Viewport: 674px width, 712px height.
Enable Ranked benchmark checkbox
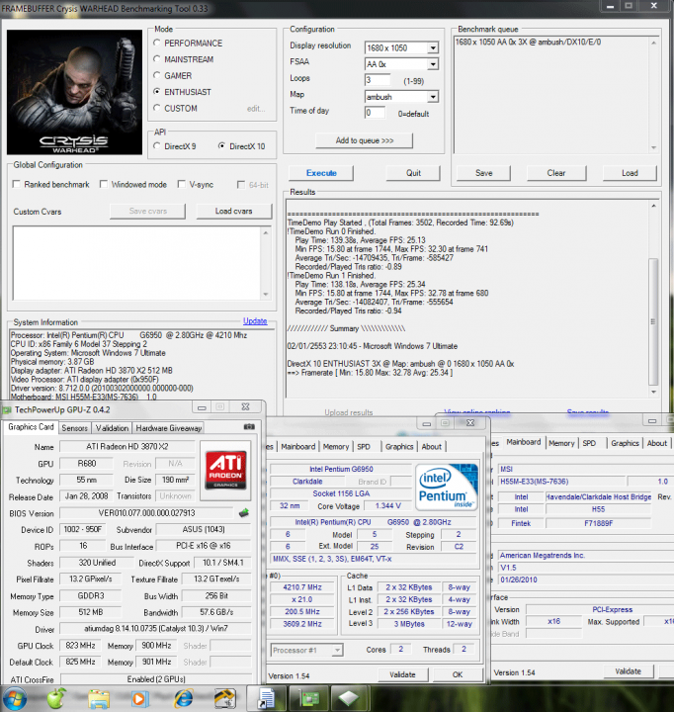click(17, 184)
